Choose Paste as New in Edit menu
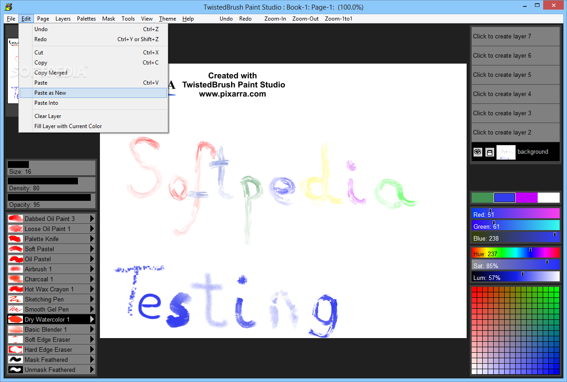The height and width of the screenshot is (382, 567). coord(93,93)
